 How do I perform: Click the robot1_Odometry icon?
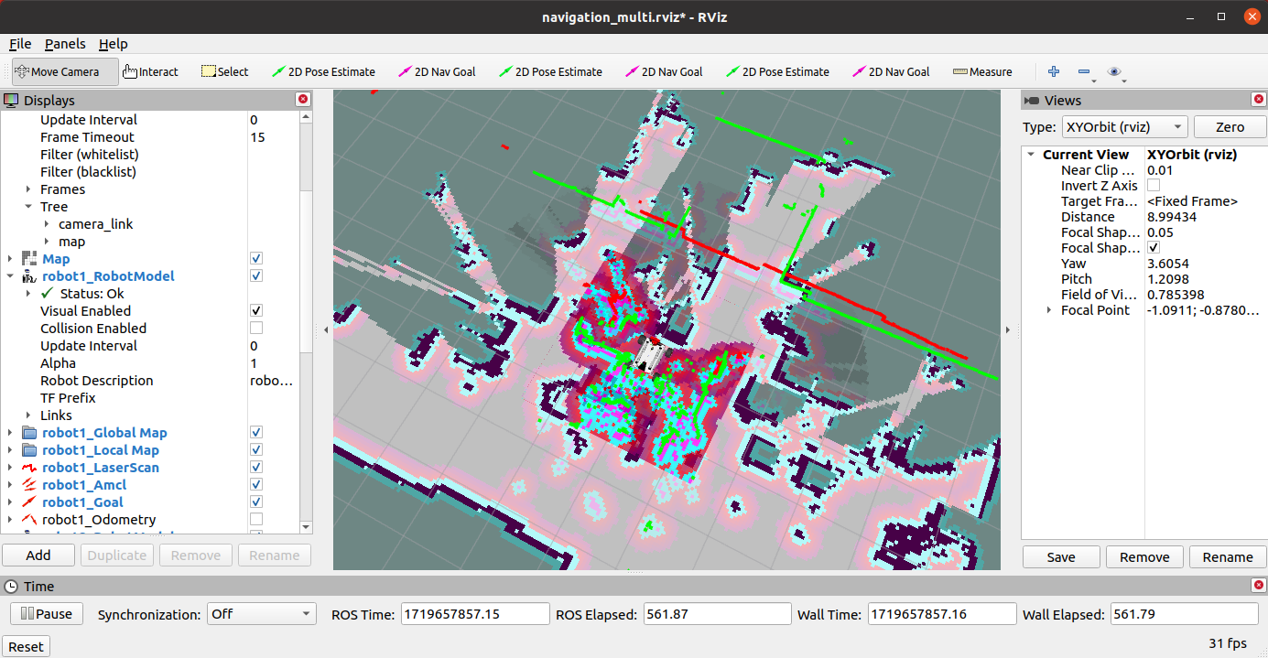[30, 520]
